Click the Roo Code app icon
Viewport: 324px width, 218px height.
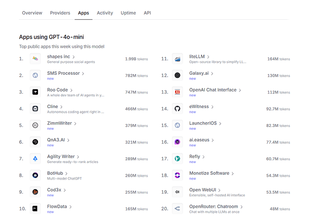35,92
